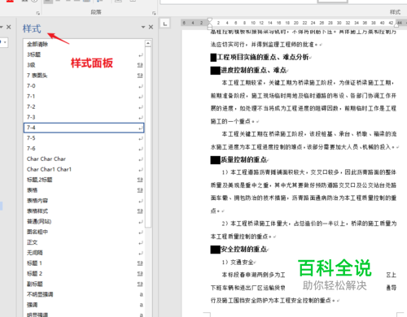Click the ruler tab selector button

[x=165, y=24]
